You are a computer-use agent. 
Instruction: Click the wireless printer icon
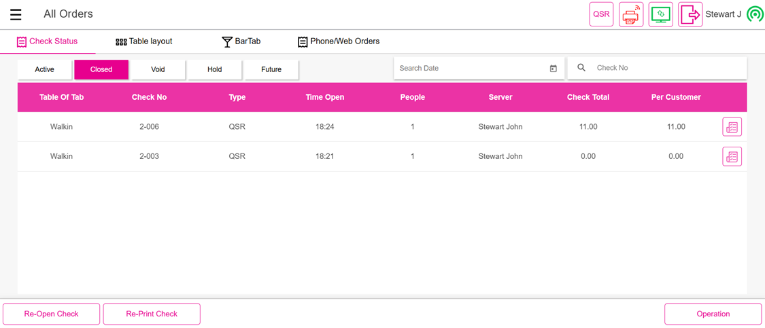tap(631, 14)
